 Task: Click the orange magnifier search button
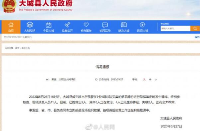pos(195,28)
